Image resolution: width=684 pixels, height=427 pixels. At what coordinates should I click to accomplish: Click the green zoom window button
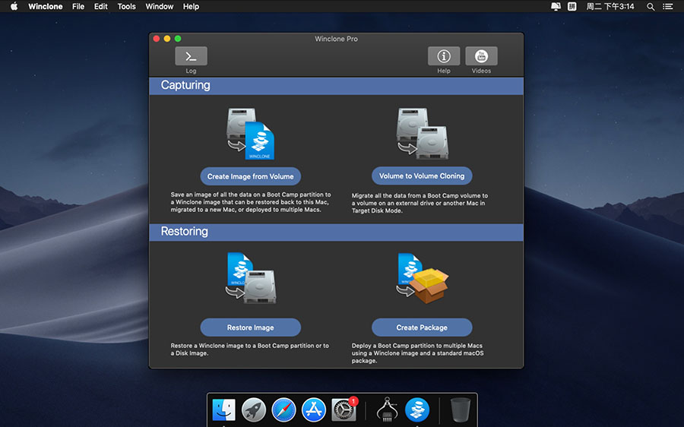click(x=178, y=39)
